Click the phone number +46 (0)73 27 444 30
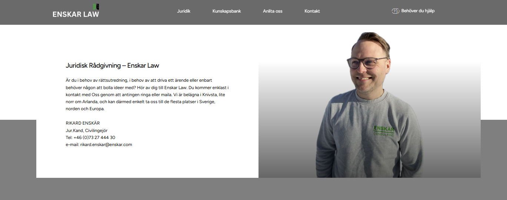The width and height of the screenshot is (507, 200). (x=94, y=138)
